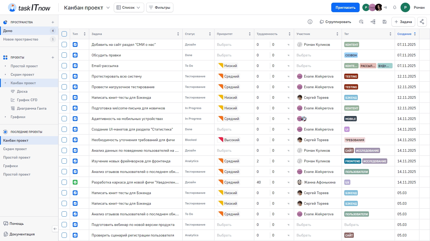This screenshot has width=430, height=241.
Task: Add a new space with the plus icon
Action: (53, 22)
